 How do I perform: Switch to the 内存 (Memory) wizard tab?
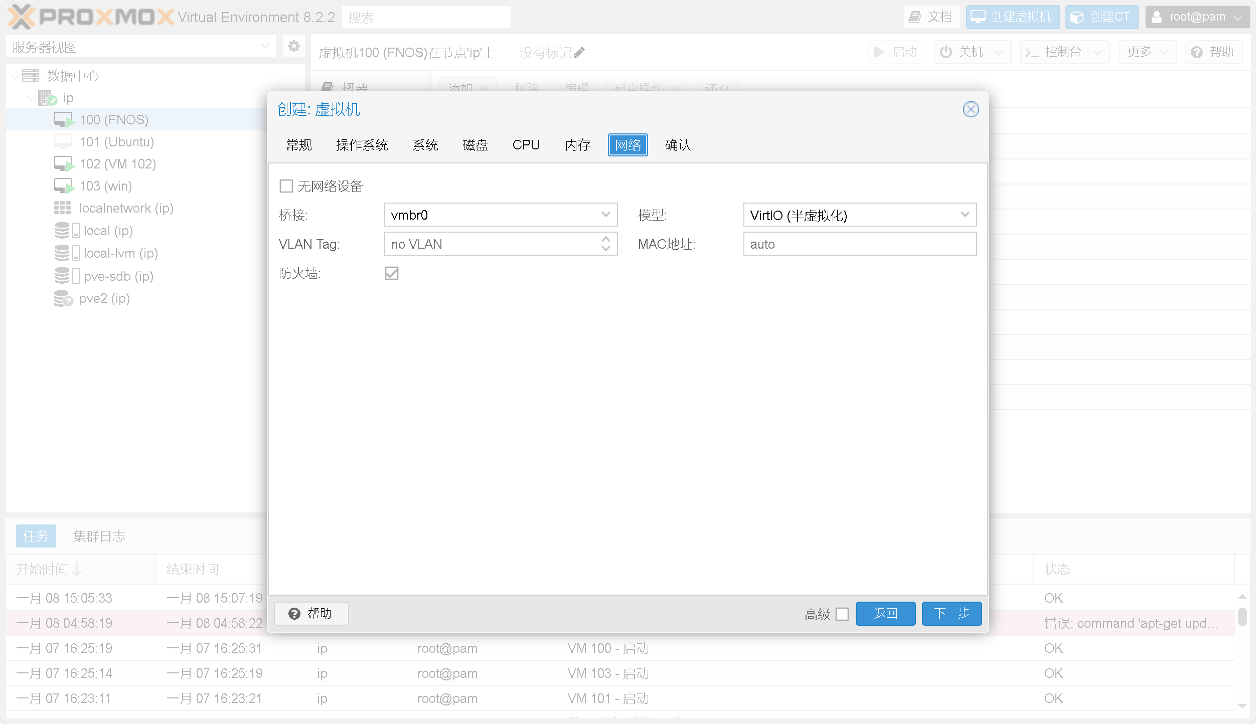click(578, 145)
